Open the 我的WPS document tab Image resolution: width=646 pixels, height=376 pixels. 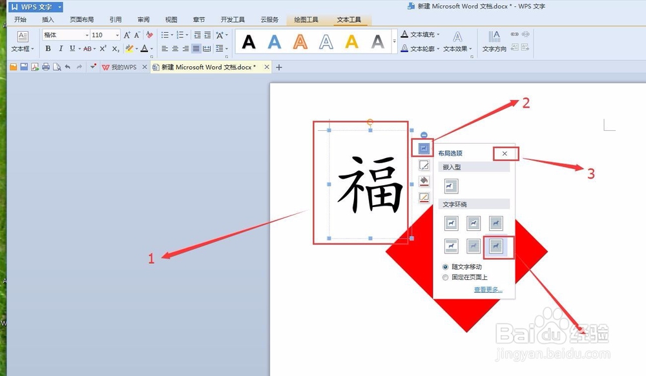coord(123,66)
